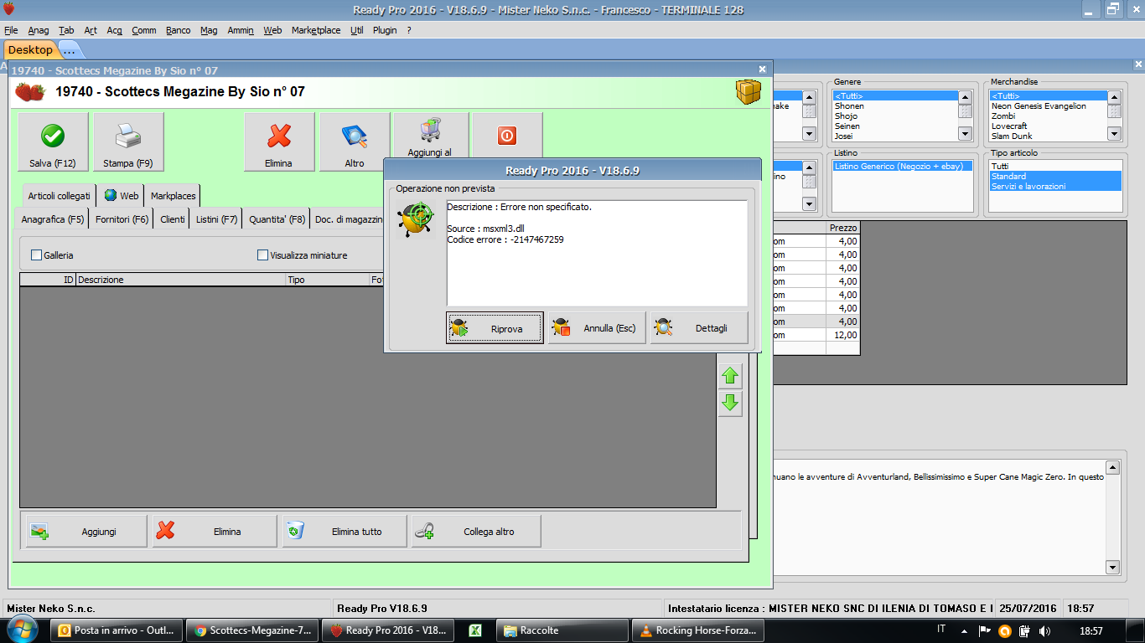Enable the Visualizza miniature checkbox
The width and height of the screenshot is (1145, 643).
pos(263,255)
